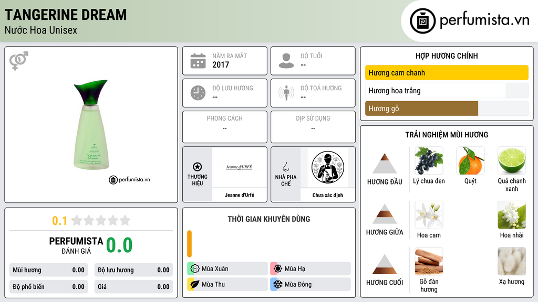Click the Độ lưu hương score field

[133, 270]
